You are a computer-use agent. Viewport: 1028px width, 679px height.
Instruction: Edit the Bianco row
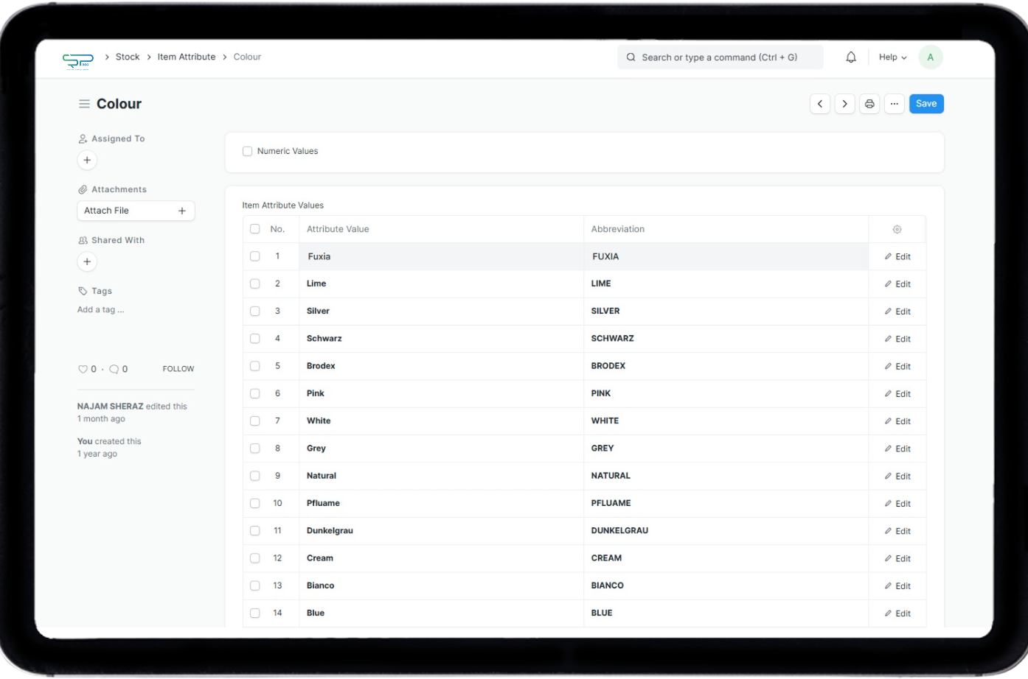(897, 586)
